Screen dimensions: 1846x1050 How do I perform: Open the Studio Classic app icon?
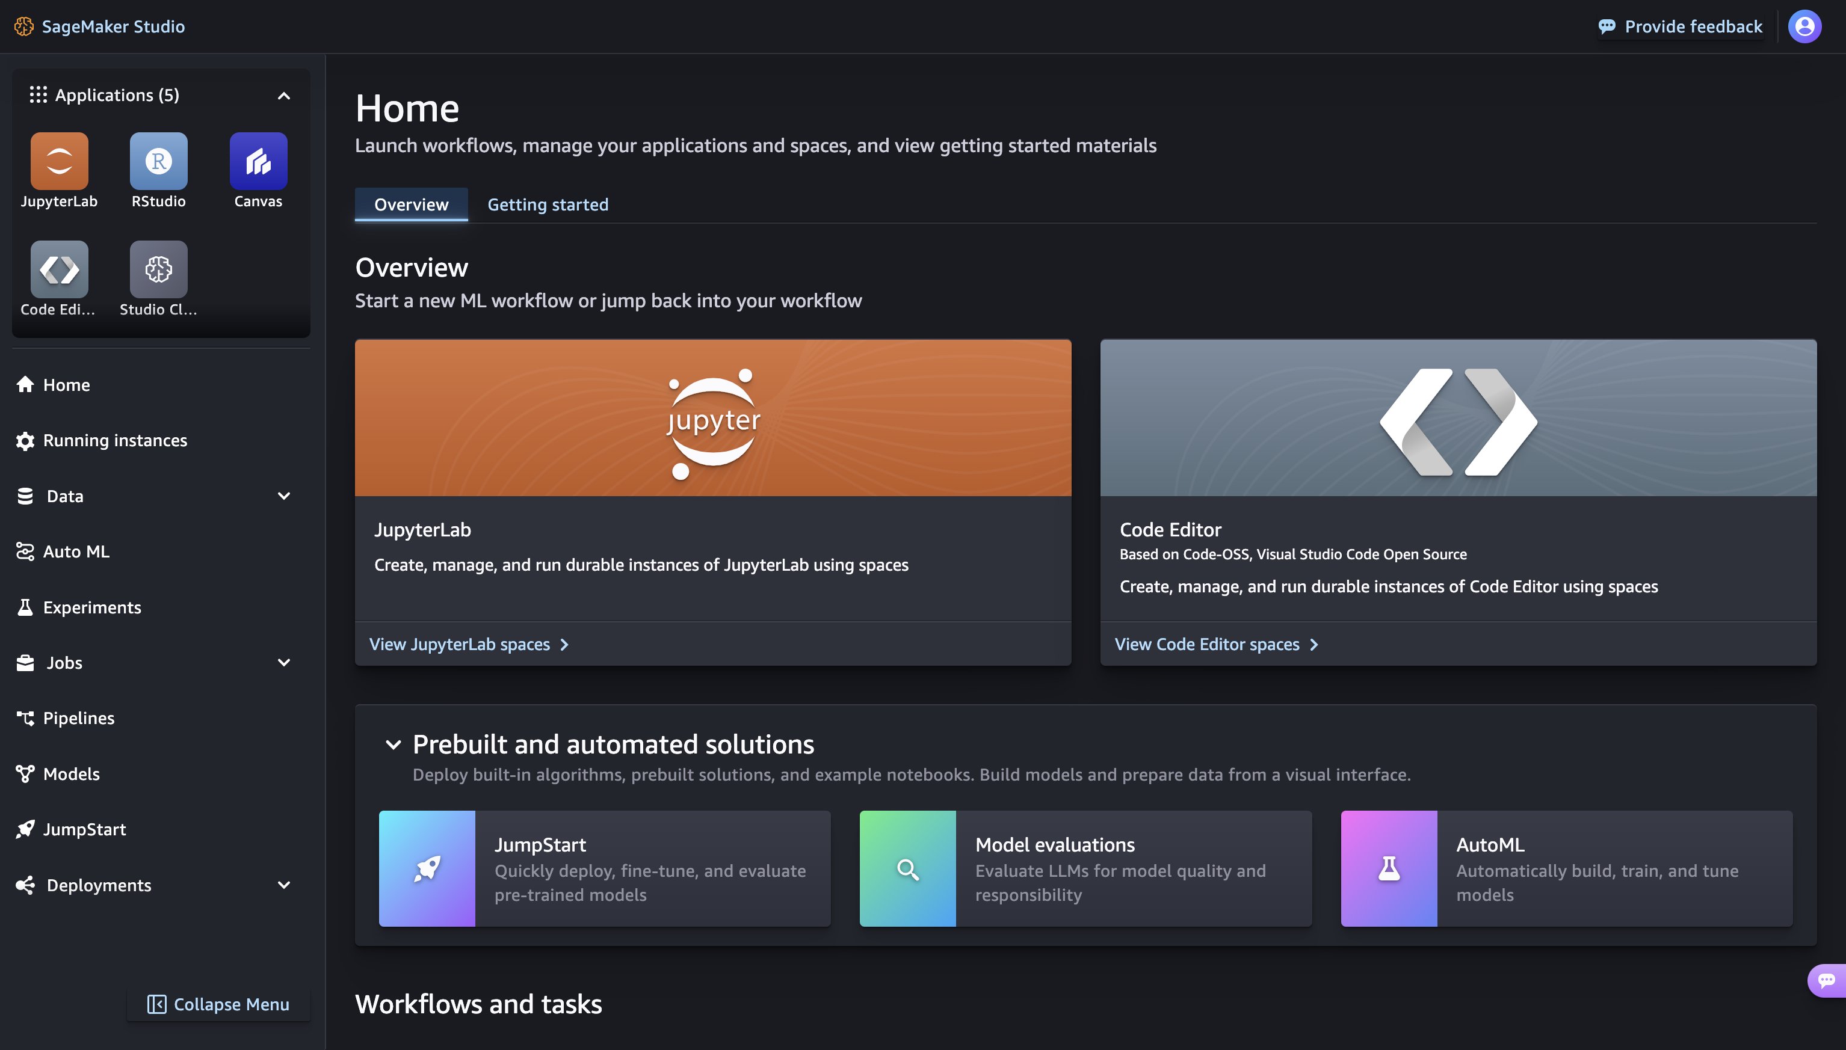[159, 269]
